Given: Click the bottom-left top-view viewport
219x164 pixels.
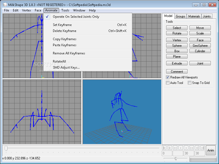Looking at the screenshot, I should [x=42, y=112].
